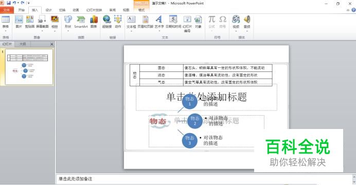Insert a picture using the 图片 icon
Viewport: 356px width, 185px height.
click(19, 22)
